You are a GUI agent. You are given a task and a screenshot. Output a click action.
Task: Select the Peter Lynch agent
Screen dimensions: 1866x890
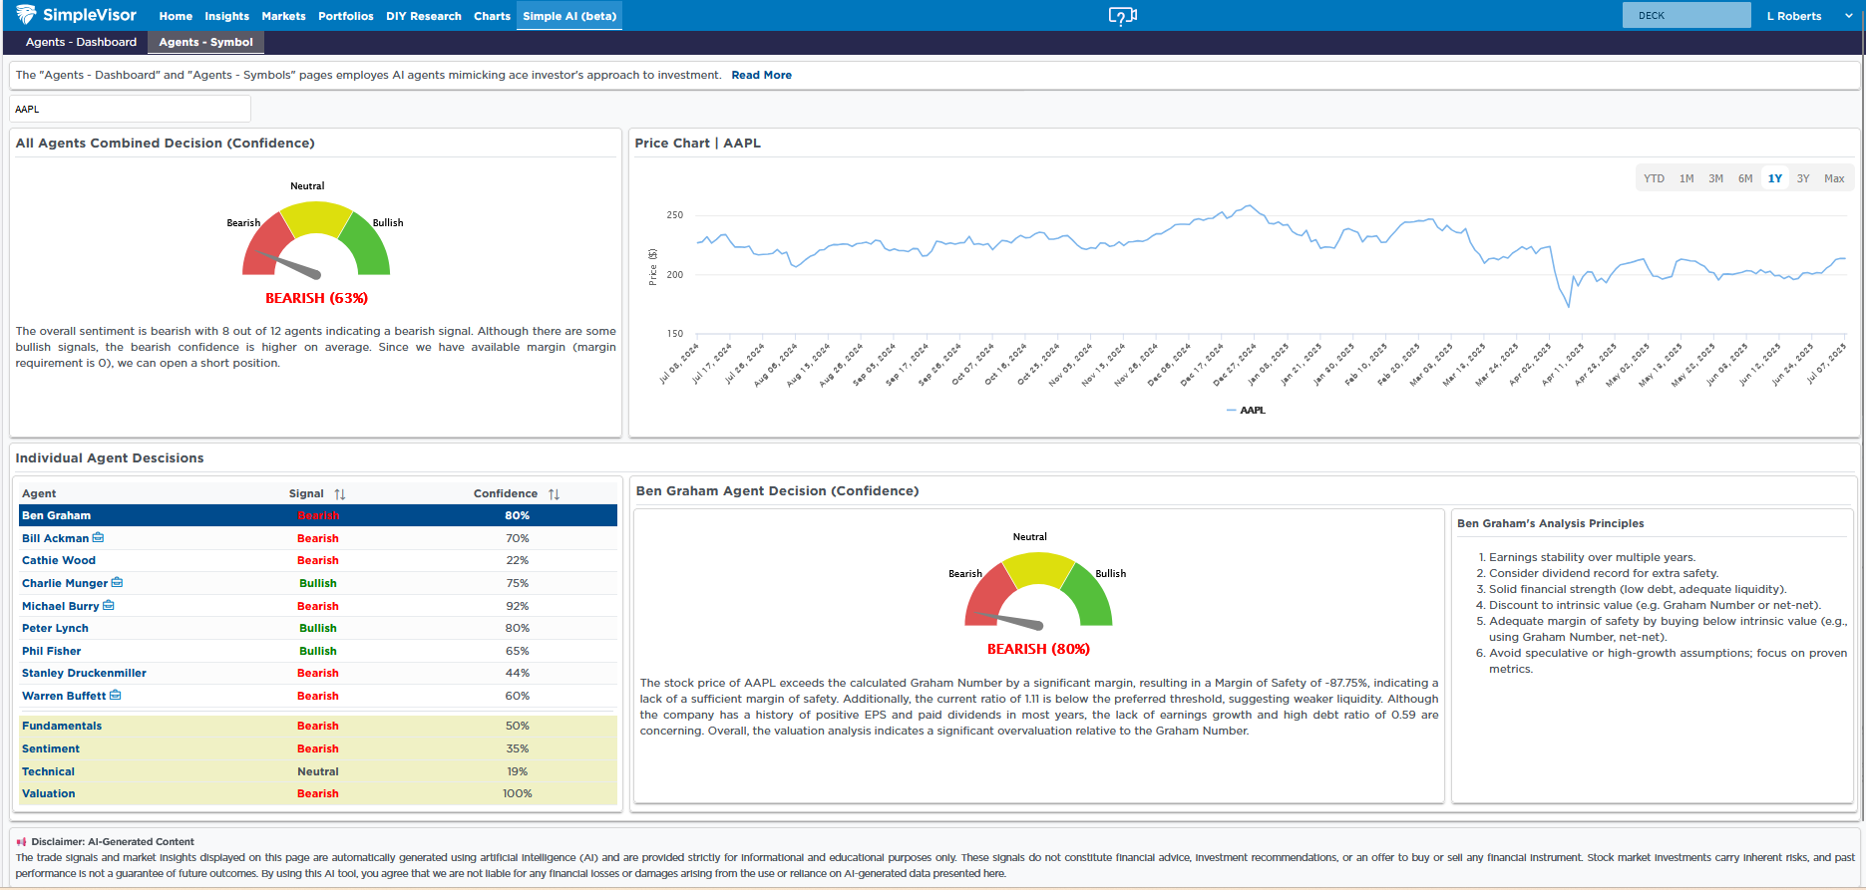tap(55, 628)
